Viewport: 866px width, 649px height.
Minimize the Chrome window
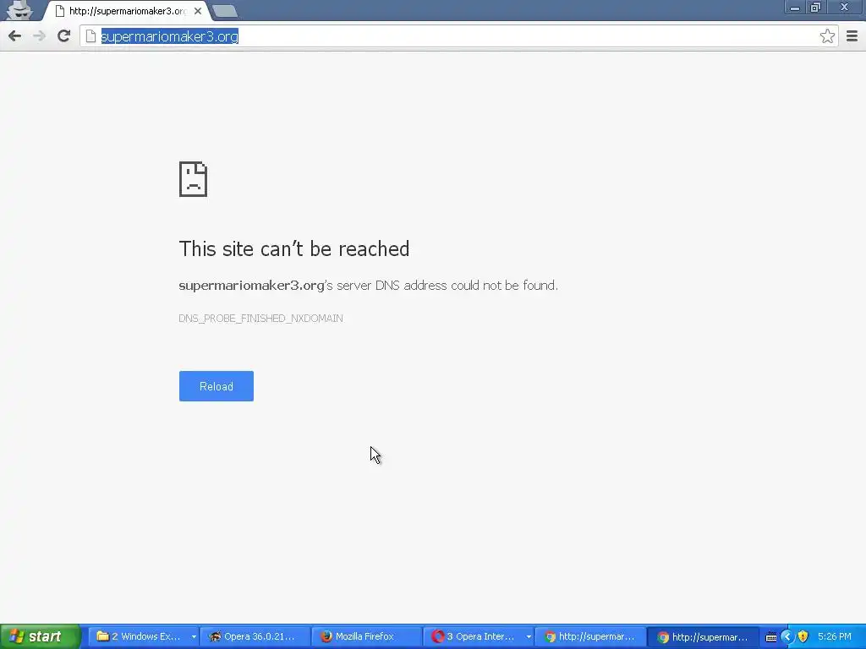click(x=795, y=8)
